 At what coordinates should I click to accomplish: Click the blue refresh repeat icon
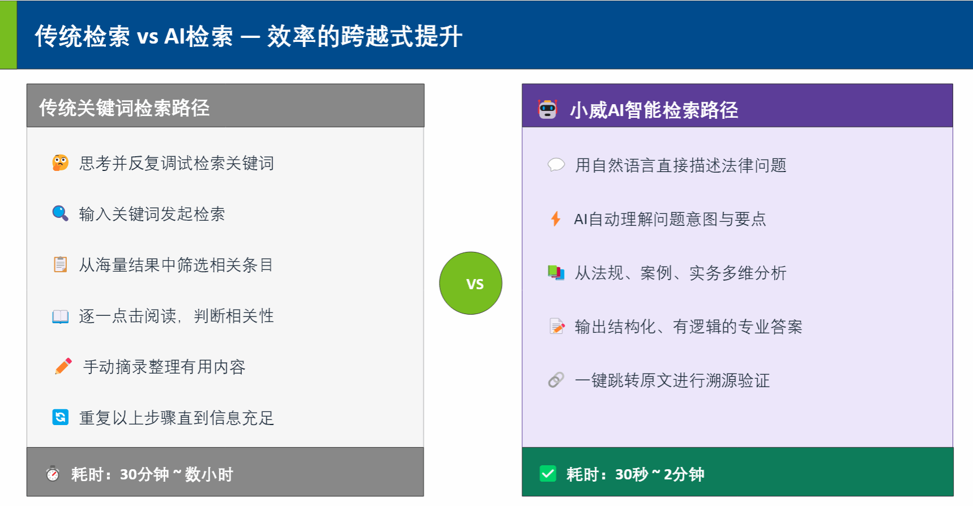[60, 417]
